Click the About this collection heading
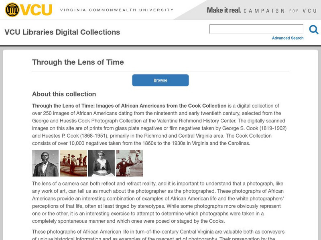The image size is (321, 240). [x=64, y=94]
